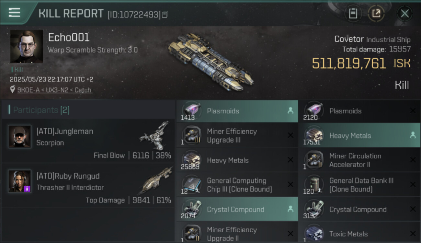Select General Computing Chip III item
Viewport: 421px width, 243px height.
(237, 185)
